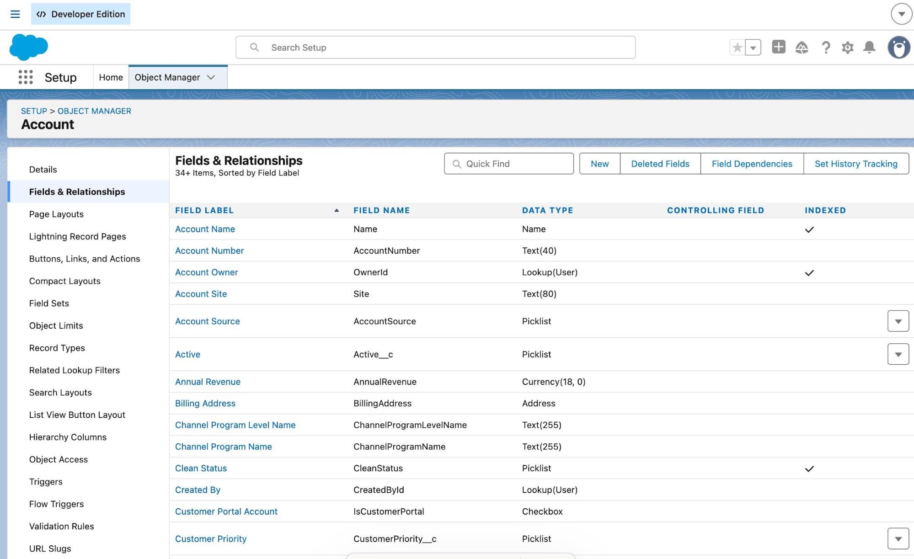Open Flow Triggers
The width and height of the screenshot is (914, 559).
[x=56, y=504]
